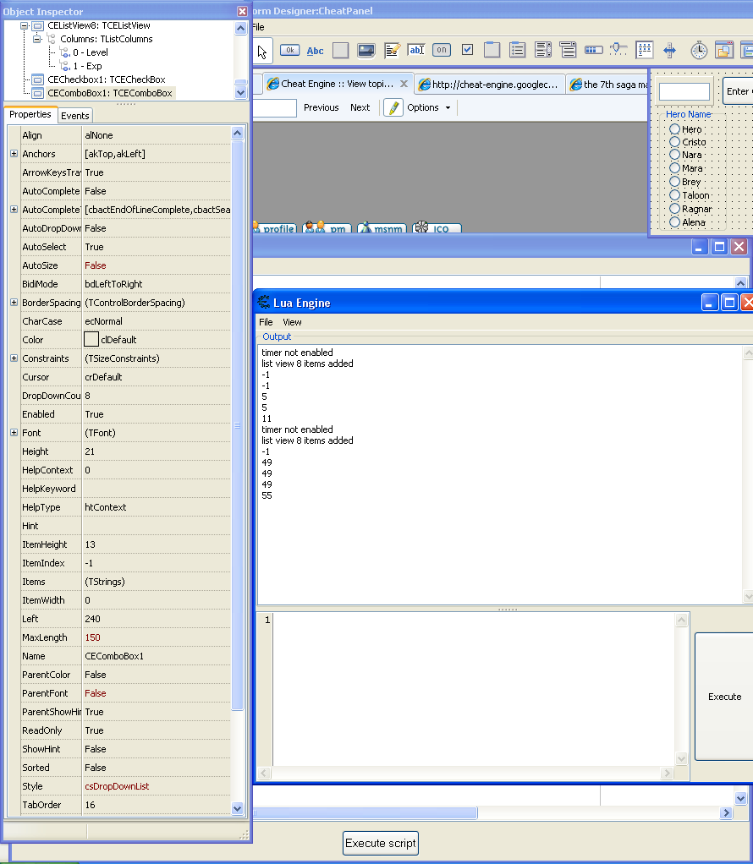Choose the Abc label component icon

pos(315,51)
